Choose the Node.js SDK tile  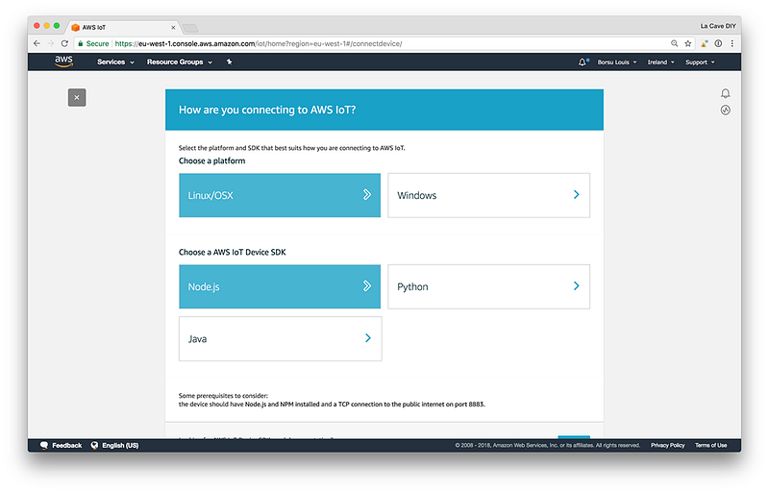click(x=280, y=286)
